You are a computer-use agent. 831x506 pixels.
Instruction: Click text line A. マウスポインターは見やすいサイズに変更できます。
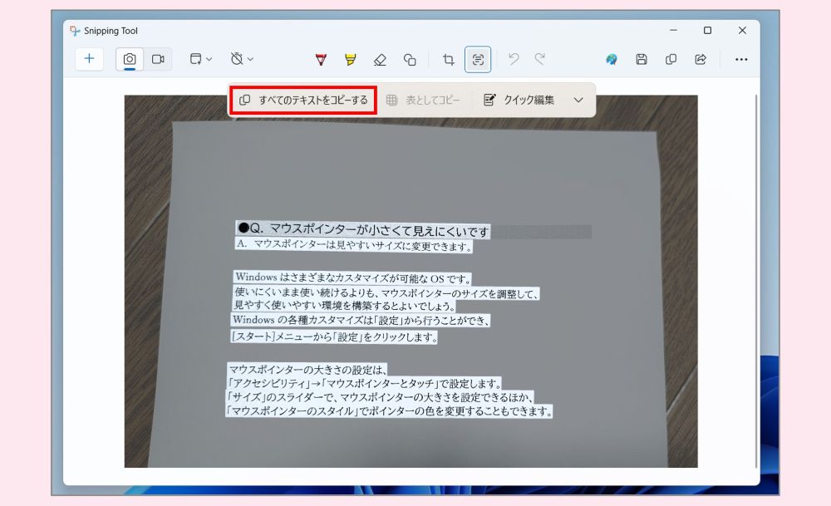[x=354, y=245]
